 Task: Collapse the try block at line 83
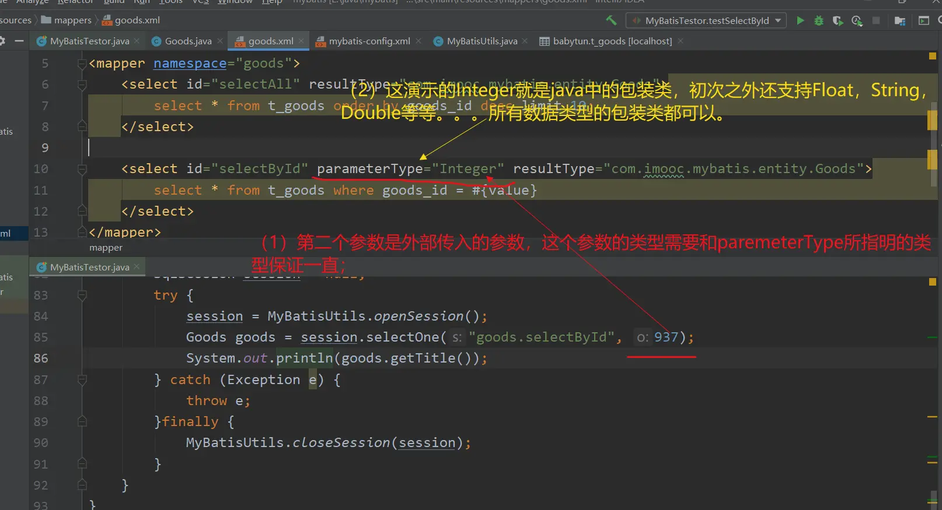tap(82, 296)
